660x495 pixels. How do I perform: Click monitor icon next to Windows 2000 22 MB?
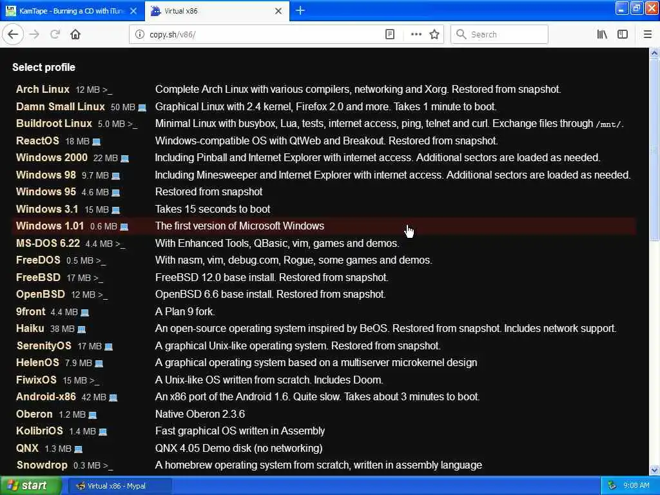click(x=124, y=159)
